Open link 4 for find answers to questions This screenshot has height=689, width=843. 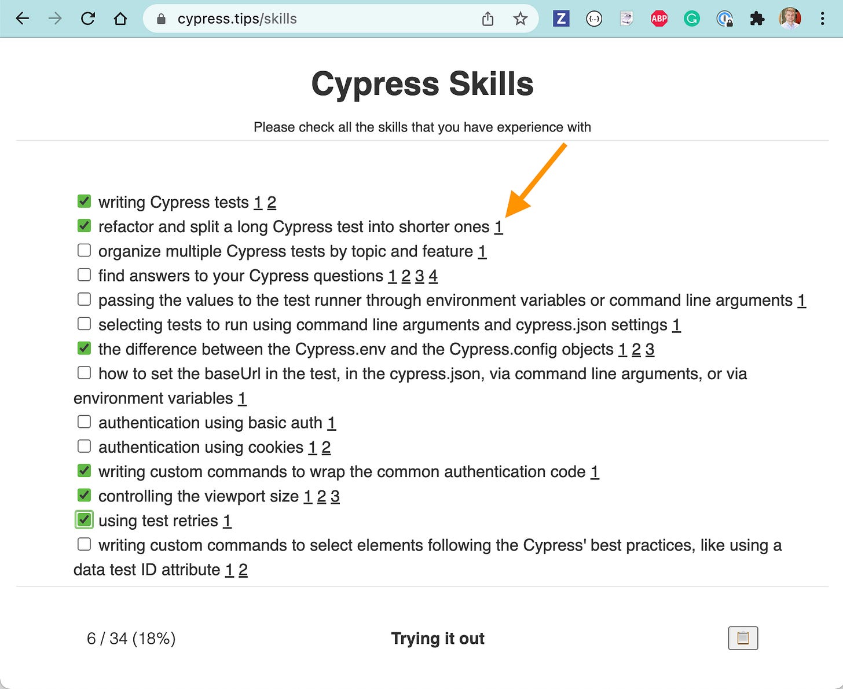[x=433, y=276]
